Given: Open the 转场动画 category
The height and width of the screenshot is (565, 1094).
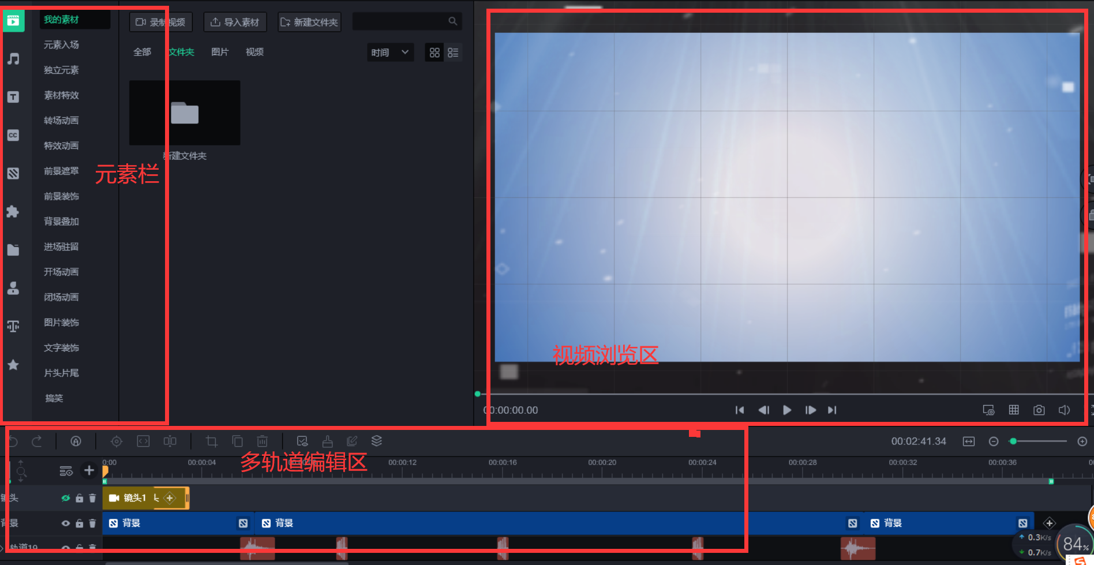Looking at the screenshot, I should (x=61, y=120).
